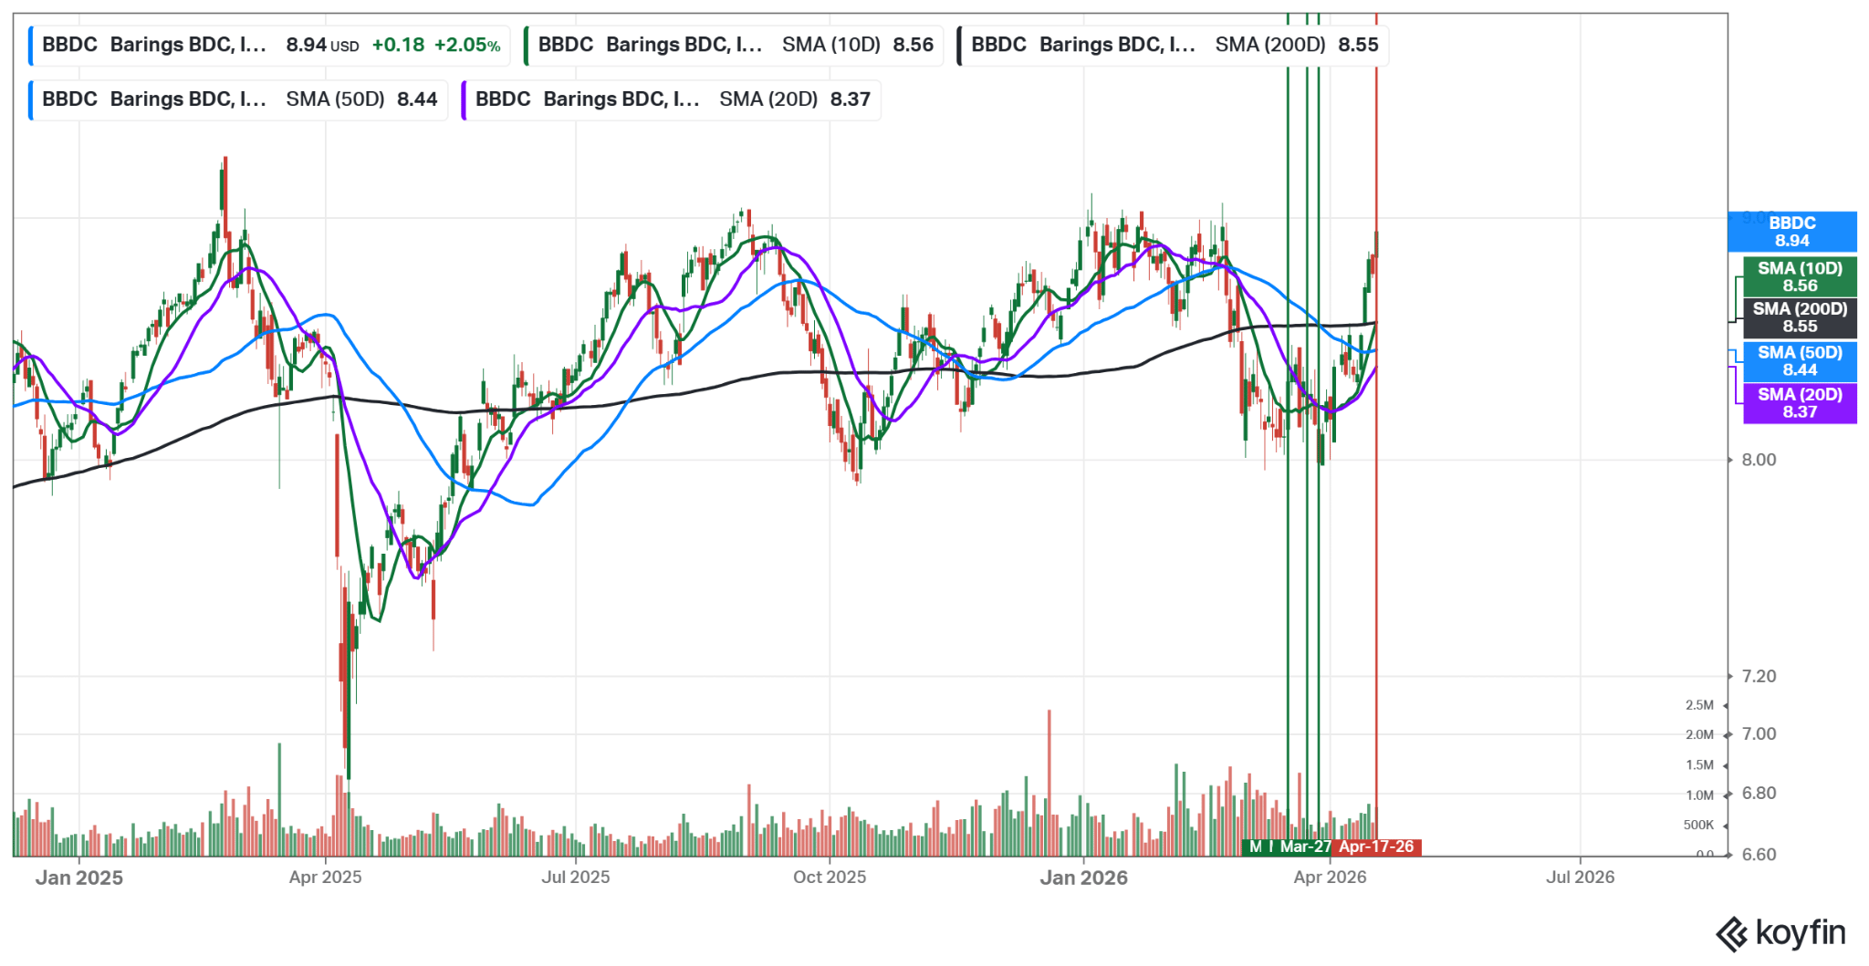This screenshot has height=966, width=1869.
Task: Click the dark SMA (200D) price-axis tag
Action: coord(1800,317)
